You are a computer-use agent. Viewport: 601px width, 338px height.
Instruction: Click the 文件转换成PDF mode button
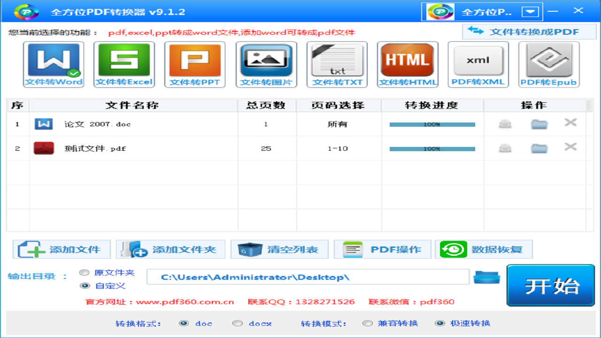point(529,32)
